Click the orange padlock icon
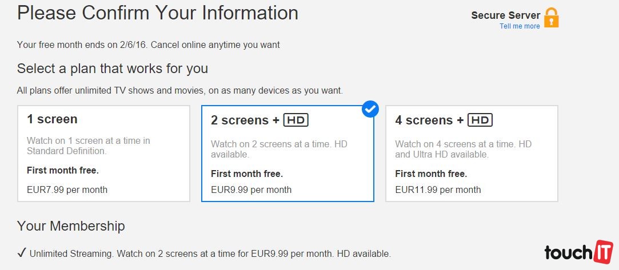Viewport: 619px width, 270px height. 551,18
